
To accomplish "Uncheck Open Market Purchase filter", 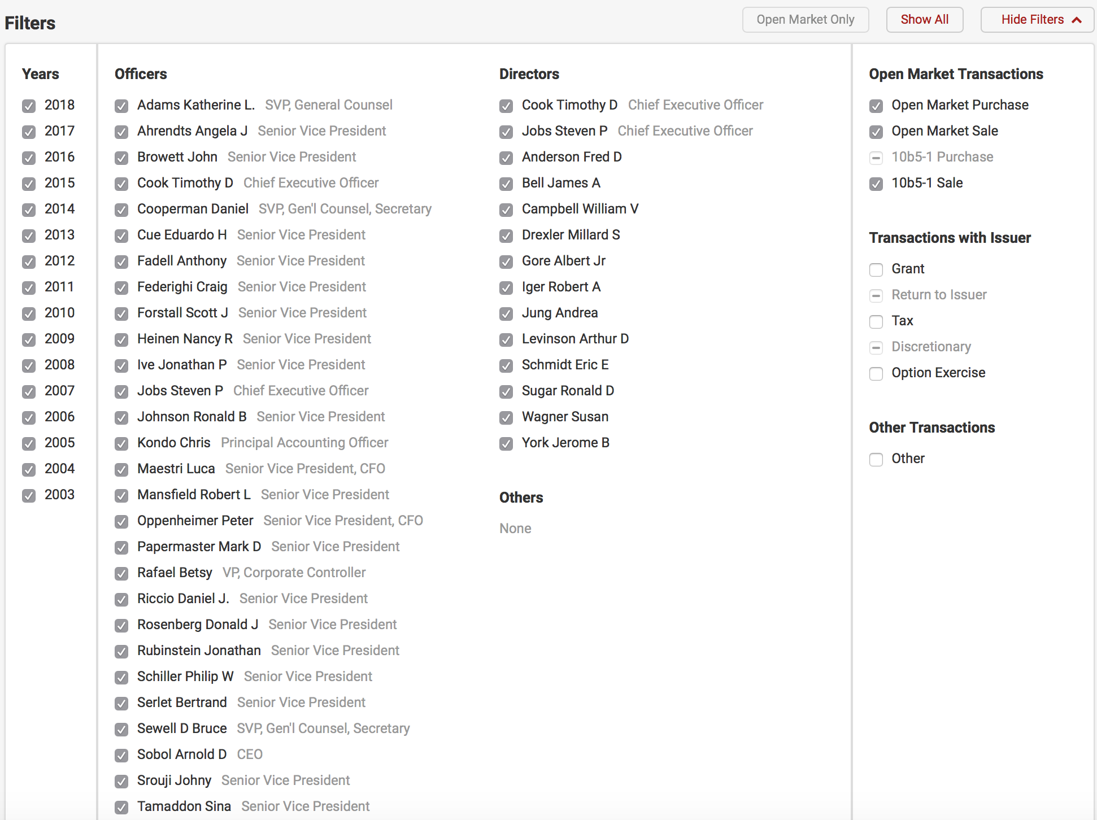I will click(x=876, y=106).
